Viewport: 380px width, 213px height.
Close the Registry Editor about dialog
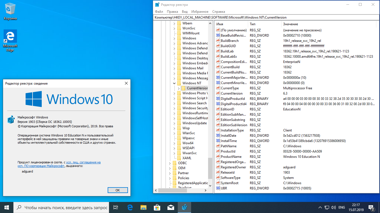click(126, 83)
